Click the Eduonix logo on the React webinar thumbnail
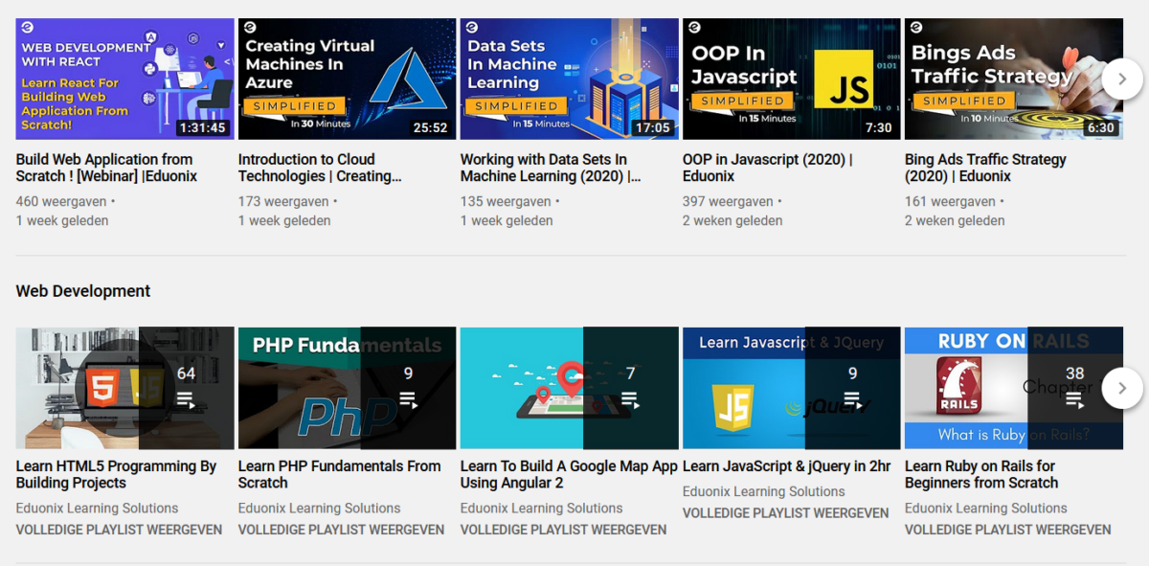Viewport: 1149px width, 566px height. click(27, 28)
